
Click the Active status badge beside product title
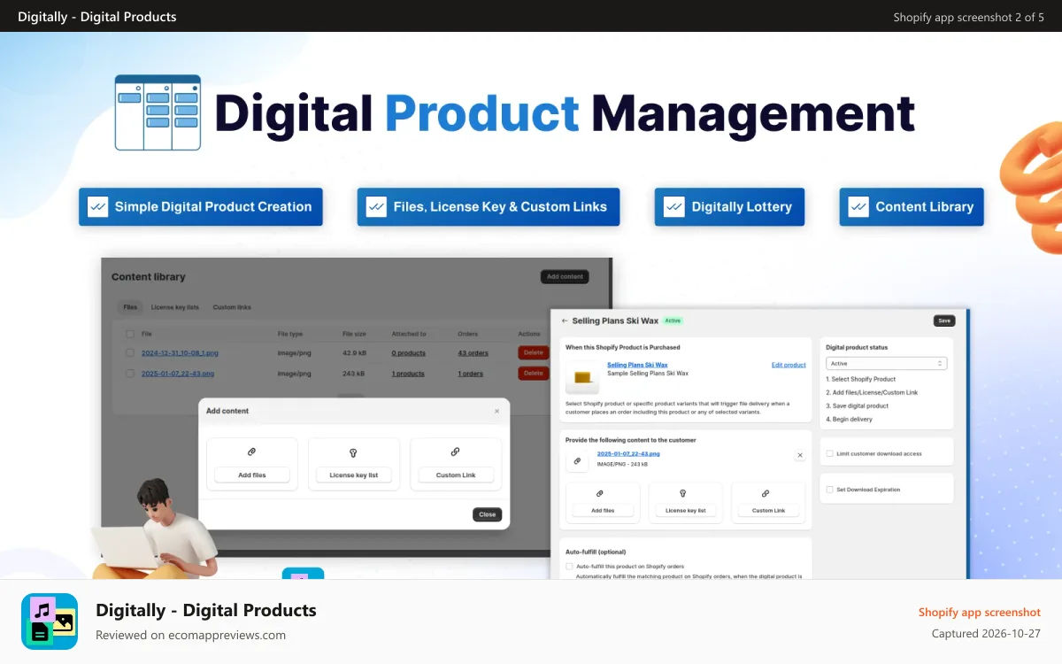(673, 320)
